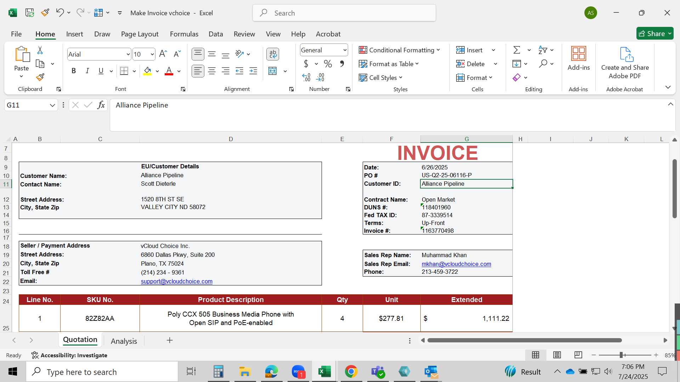Open the Acrobat ribbon tab
The image size is (680, 382).
click(328, 34)
